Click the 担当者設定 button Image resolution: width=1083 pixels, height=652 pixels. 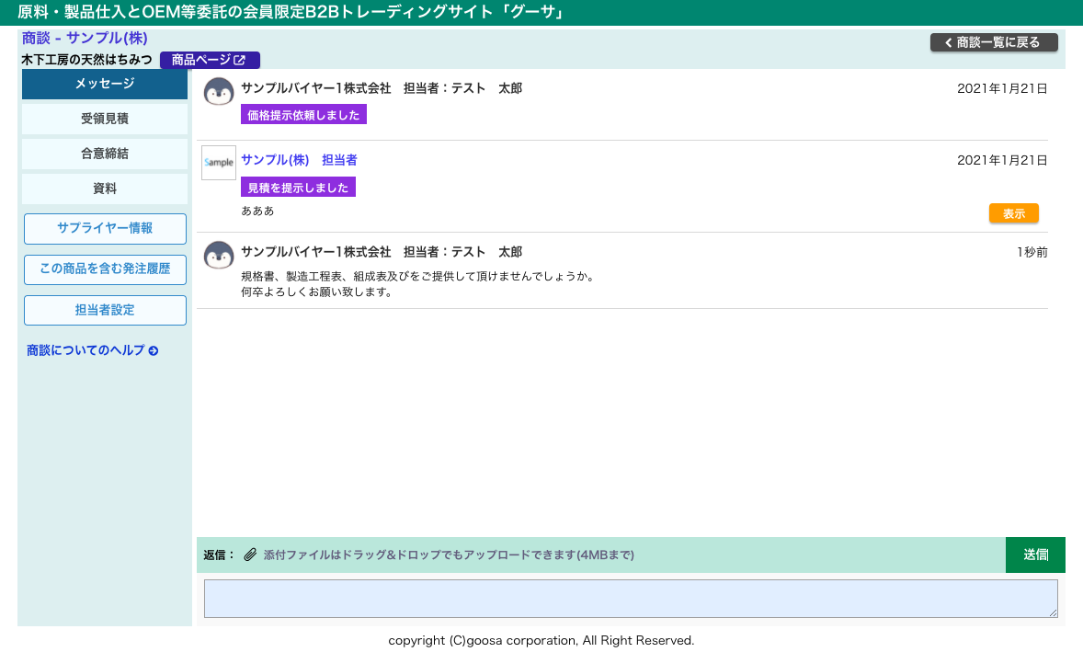(x=105, y=310)
